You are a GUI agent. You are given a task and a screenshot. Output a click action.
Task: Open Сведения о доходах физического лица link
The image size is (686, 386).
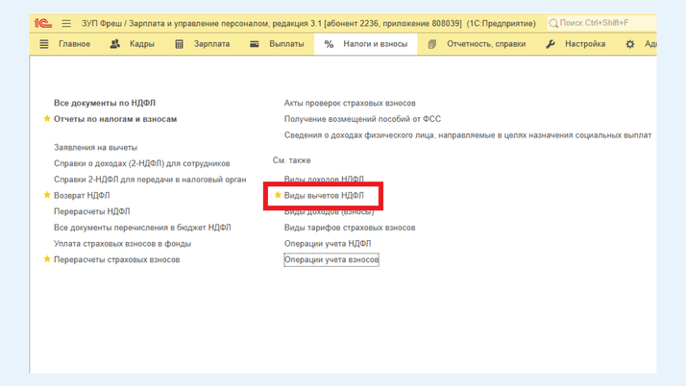point(468,135)
